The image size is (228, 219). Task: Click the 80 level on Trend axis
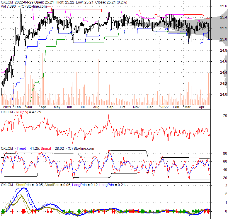click(x=225, y=154)
